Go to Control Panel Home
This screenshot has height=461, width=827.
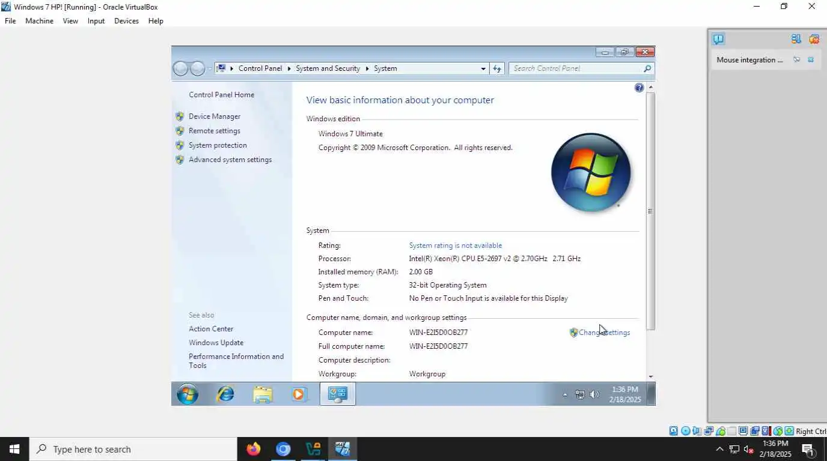pos(221,95)
